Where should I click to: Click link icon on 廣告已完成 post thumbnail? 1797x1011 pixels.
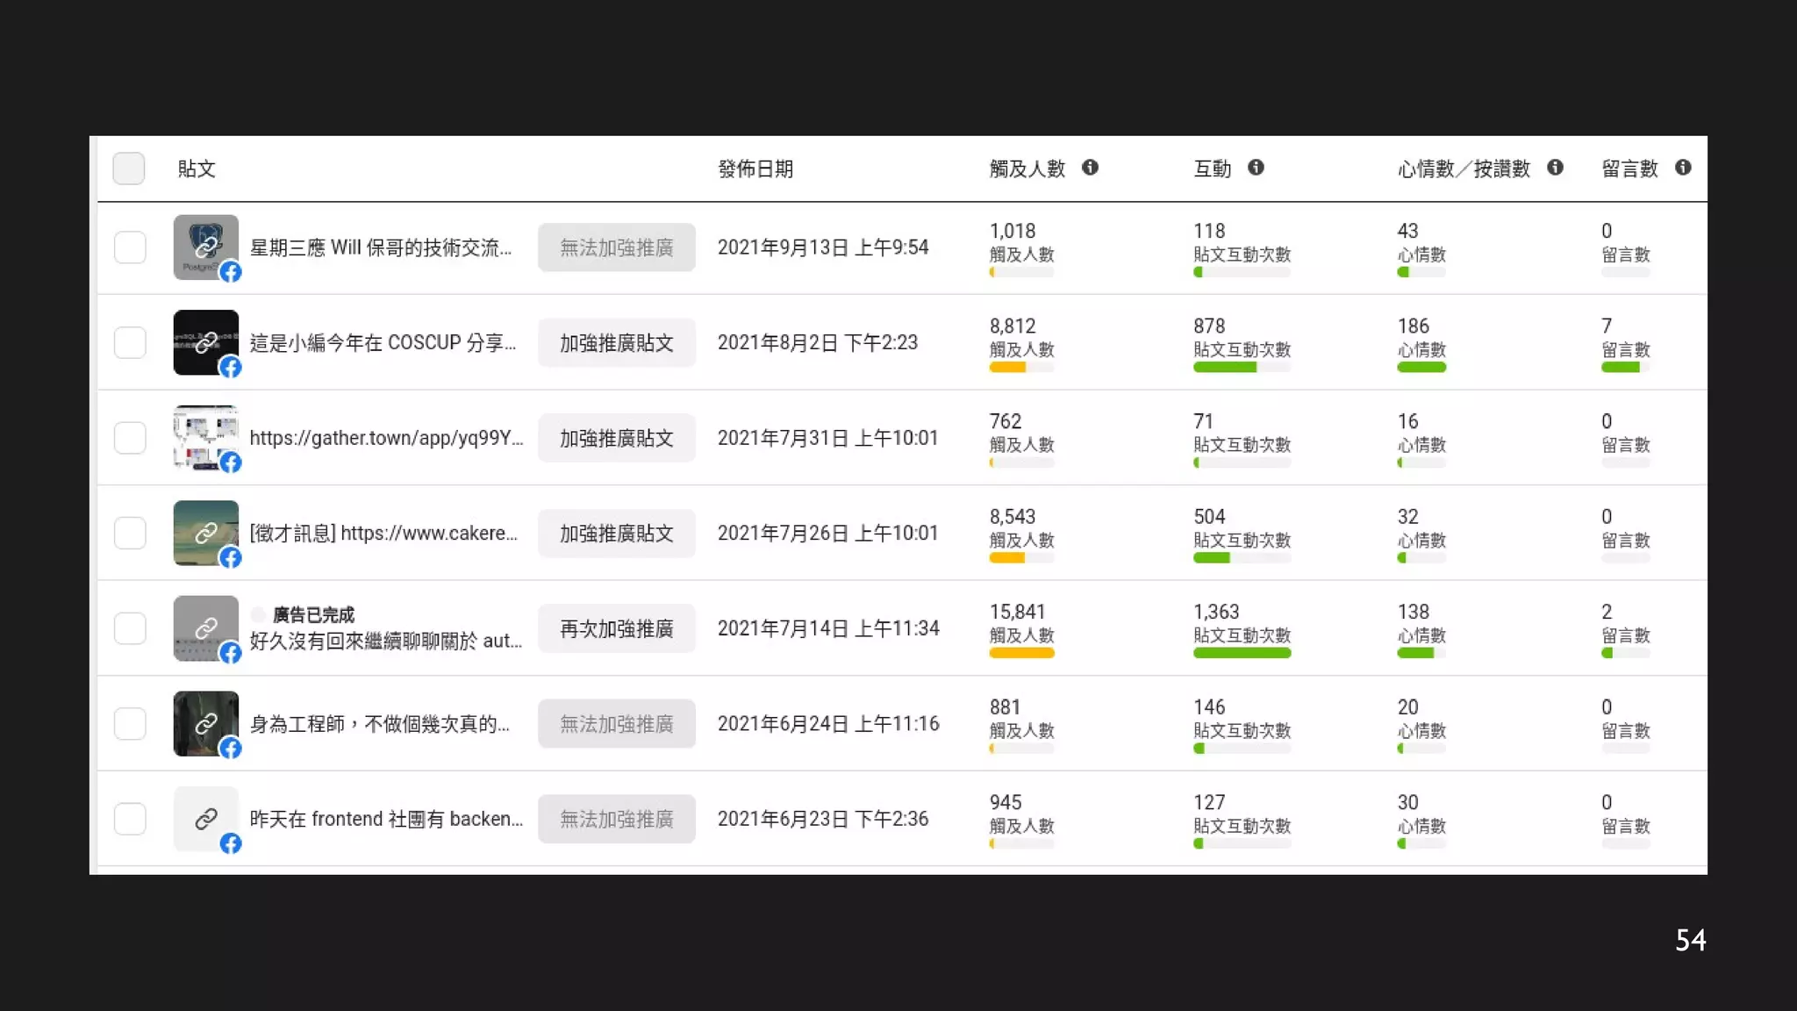click(206, 628)
